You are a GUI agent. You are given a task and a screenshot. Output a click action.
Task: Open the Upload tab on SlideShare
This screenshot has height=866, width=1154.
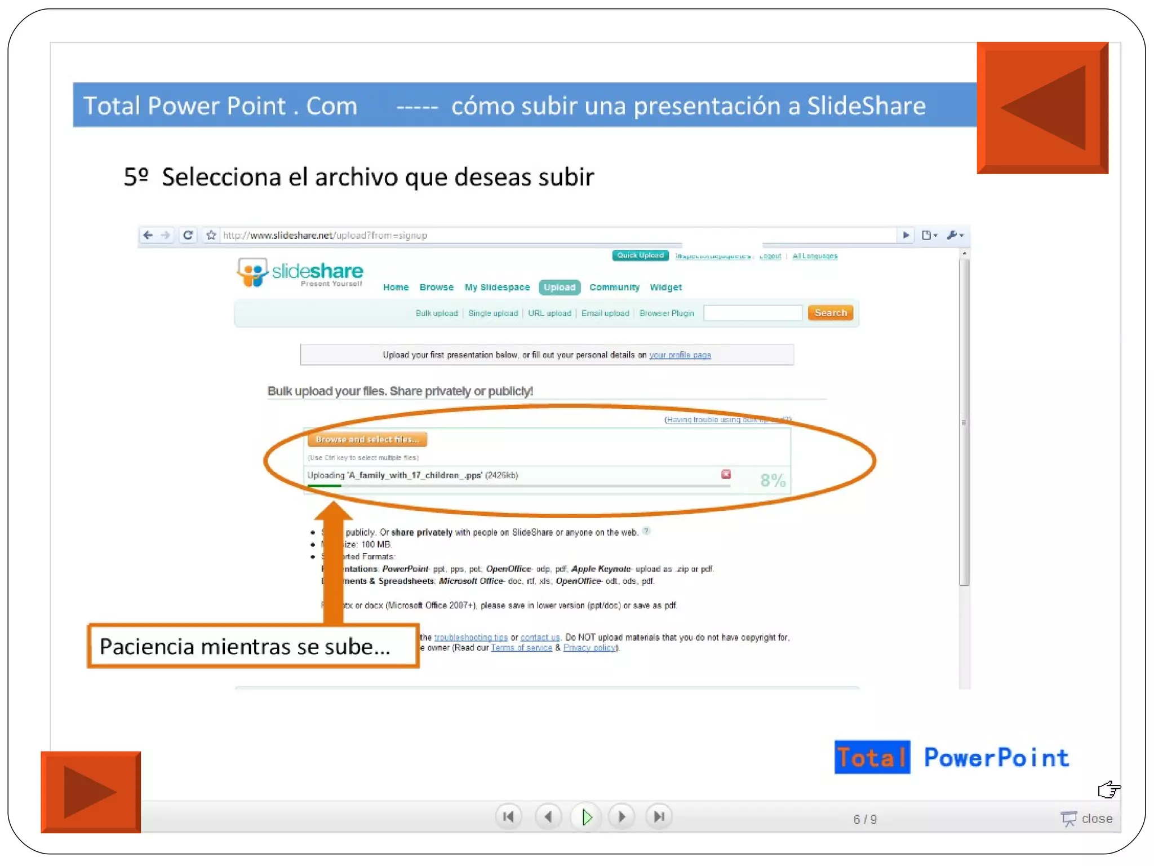coord(559,287)
